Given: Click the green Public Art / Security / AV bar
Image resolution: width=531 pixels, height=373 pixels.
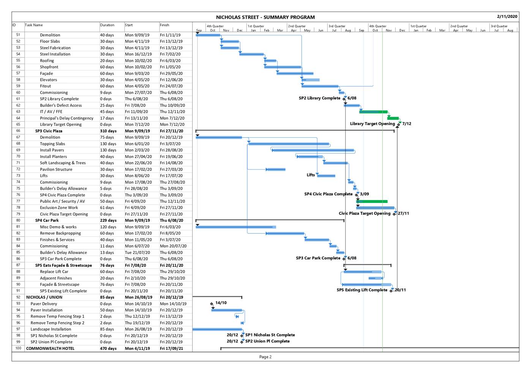Looking at the screenshot, I should 372,202.
